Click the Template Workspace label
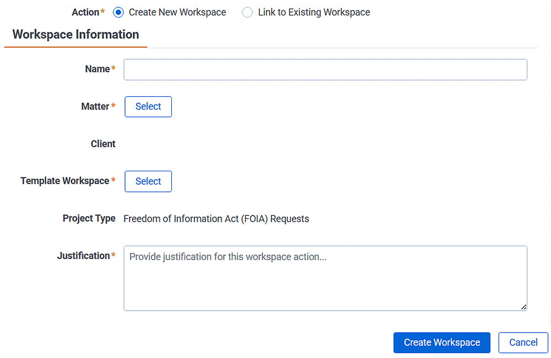 click(x=64, y=181)
